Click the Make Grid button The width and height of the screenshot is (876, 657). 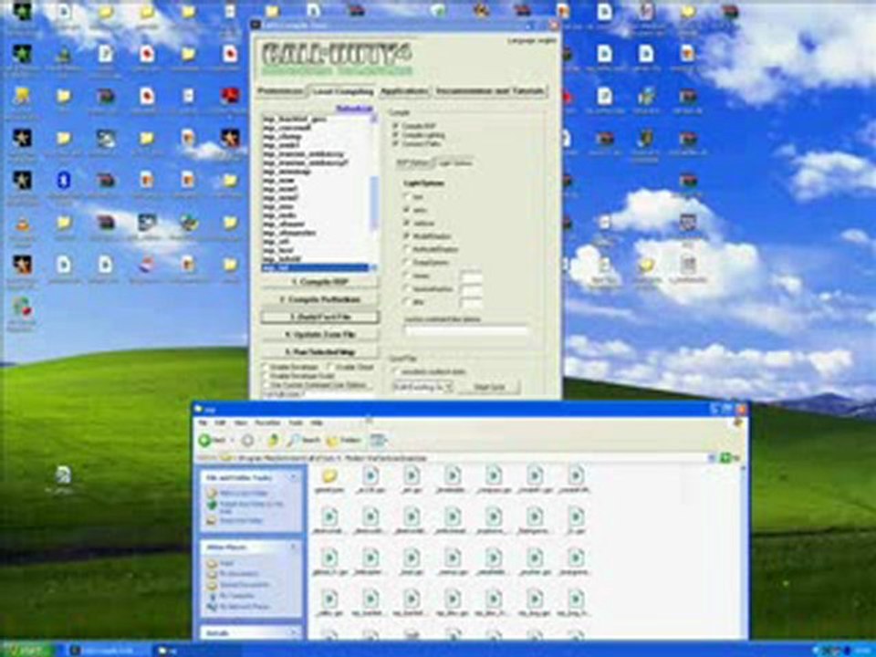[489, 387]
